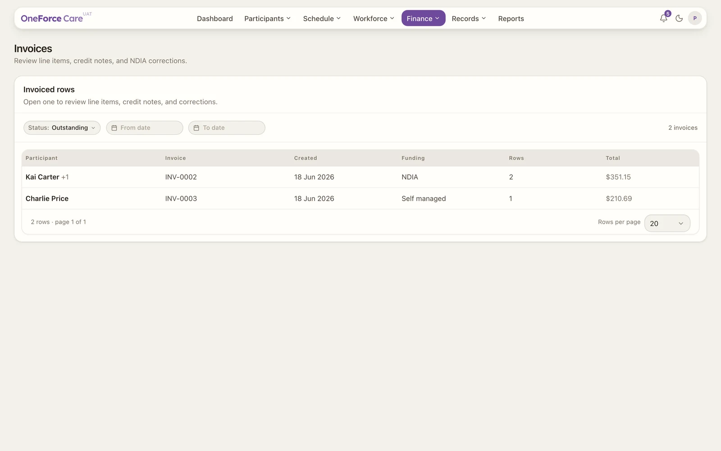Image resolution: width=721 pixels, height=451 pixels.
Task: Expand the Workforce menu
Action: pyautogui.click(x=374, y=18)
